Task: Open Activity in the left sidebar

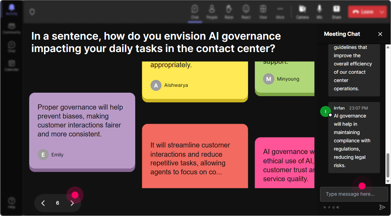Action: point(11,10)
